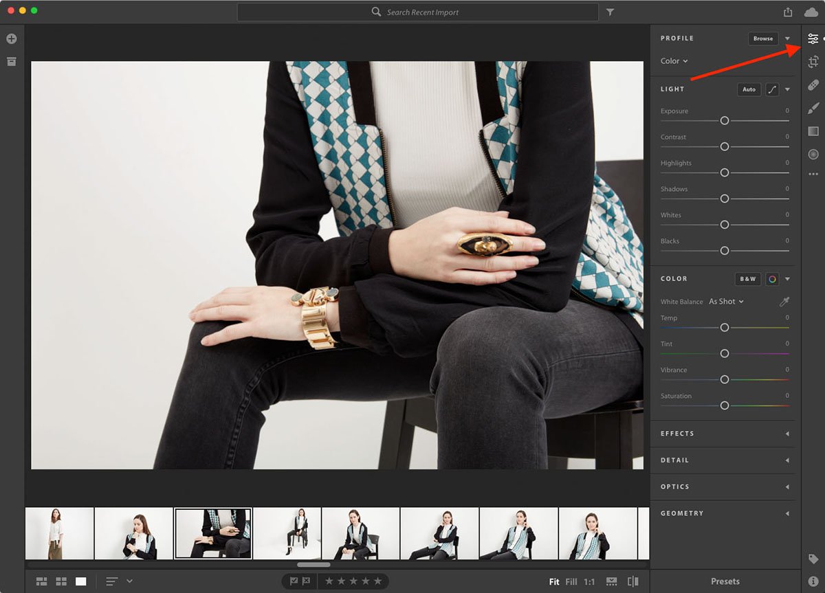This screenshot has width=825, height=593.
Task: Open the Edit sliders panel icon
Action: click(813, 39)
